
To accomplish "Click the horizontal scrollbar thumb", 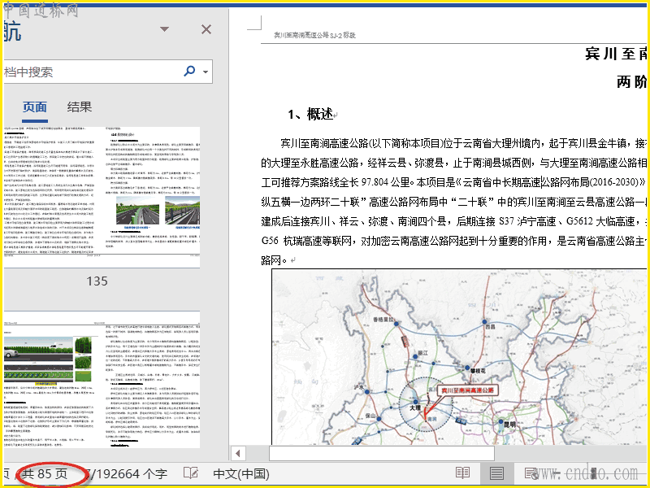I will [382, 453].
